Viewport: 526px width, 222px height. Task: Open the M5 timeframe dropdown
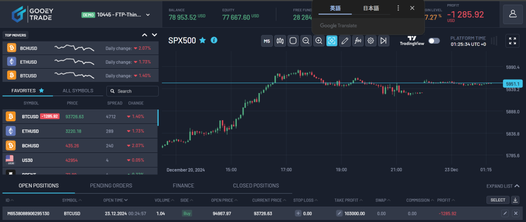coord(267,41)
